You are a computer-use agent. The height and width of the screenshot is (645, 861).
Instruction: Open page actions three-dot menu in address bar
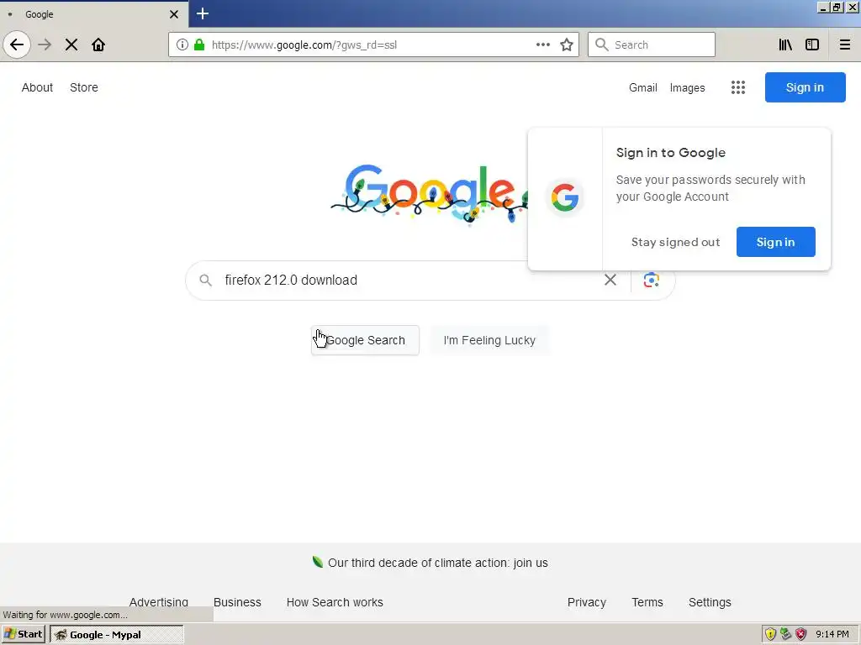click(542, 45)
